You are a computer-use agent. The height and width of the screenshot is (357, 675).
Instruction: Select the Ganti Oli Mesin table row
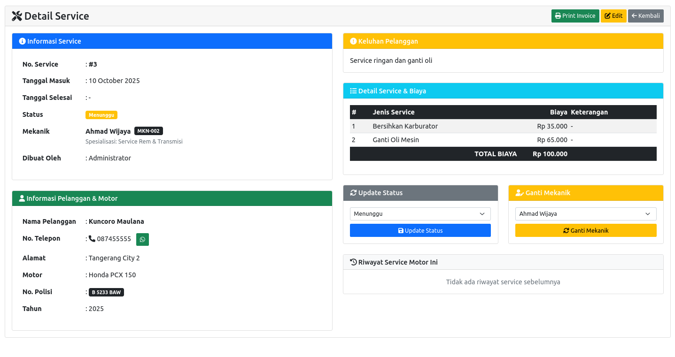pyautogui.click(x=503, y=140)
